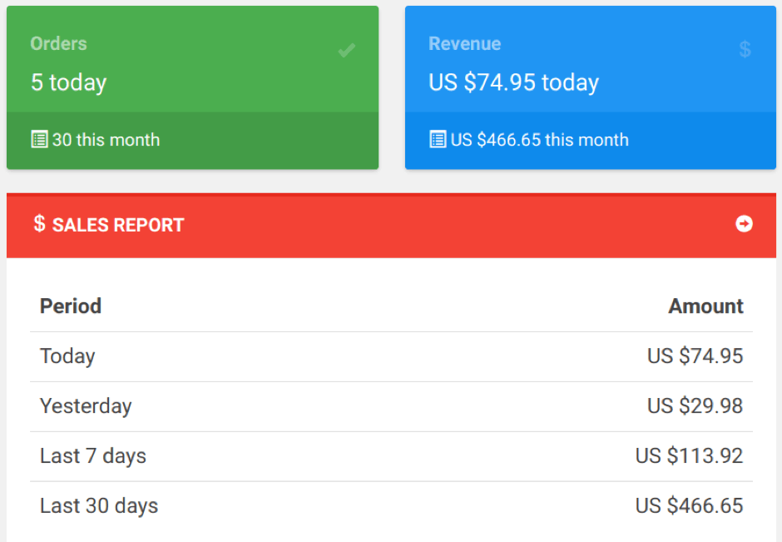Click the 'US $113.92' amount cell
782x542 pixels.
click(689, 456)
